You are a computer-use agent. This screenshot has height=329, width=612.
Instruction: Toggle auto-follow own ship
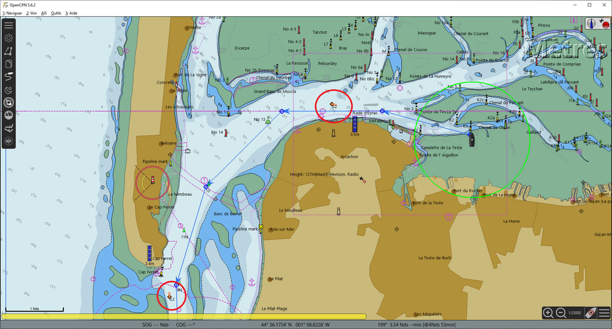[591, 313]
